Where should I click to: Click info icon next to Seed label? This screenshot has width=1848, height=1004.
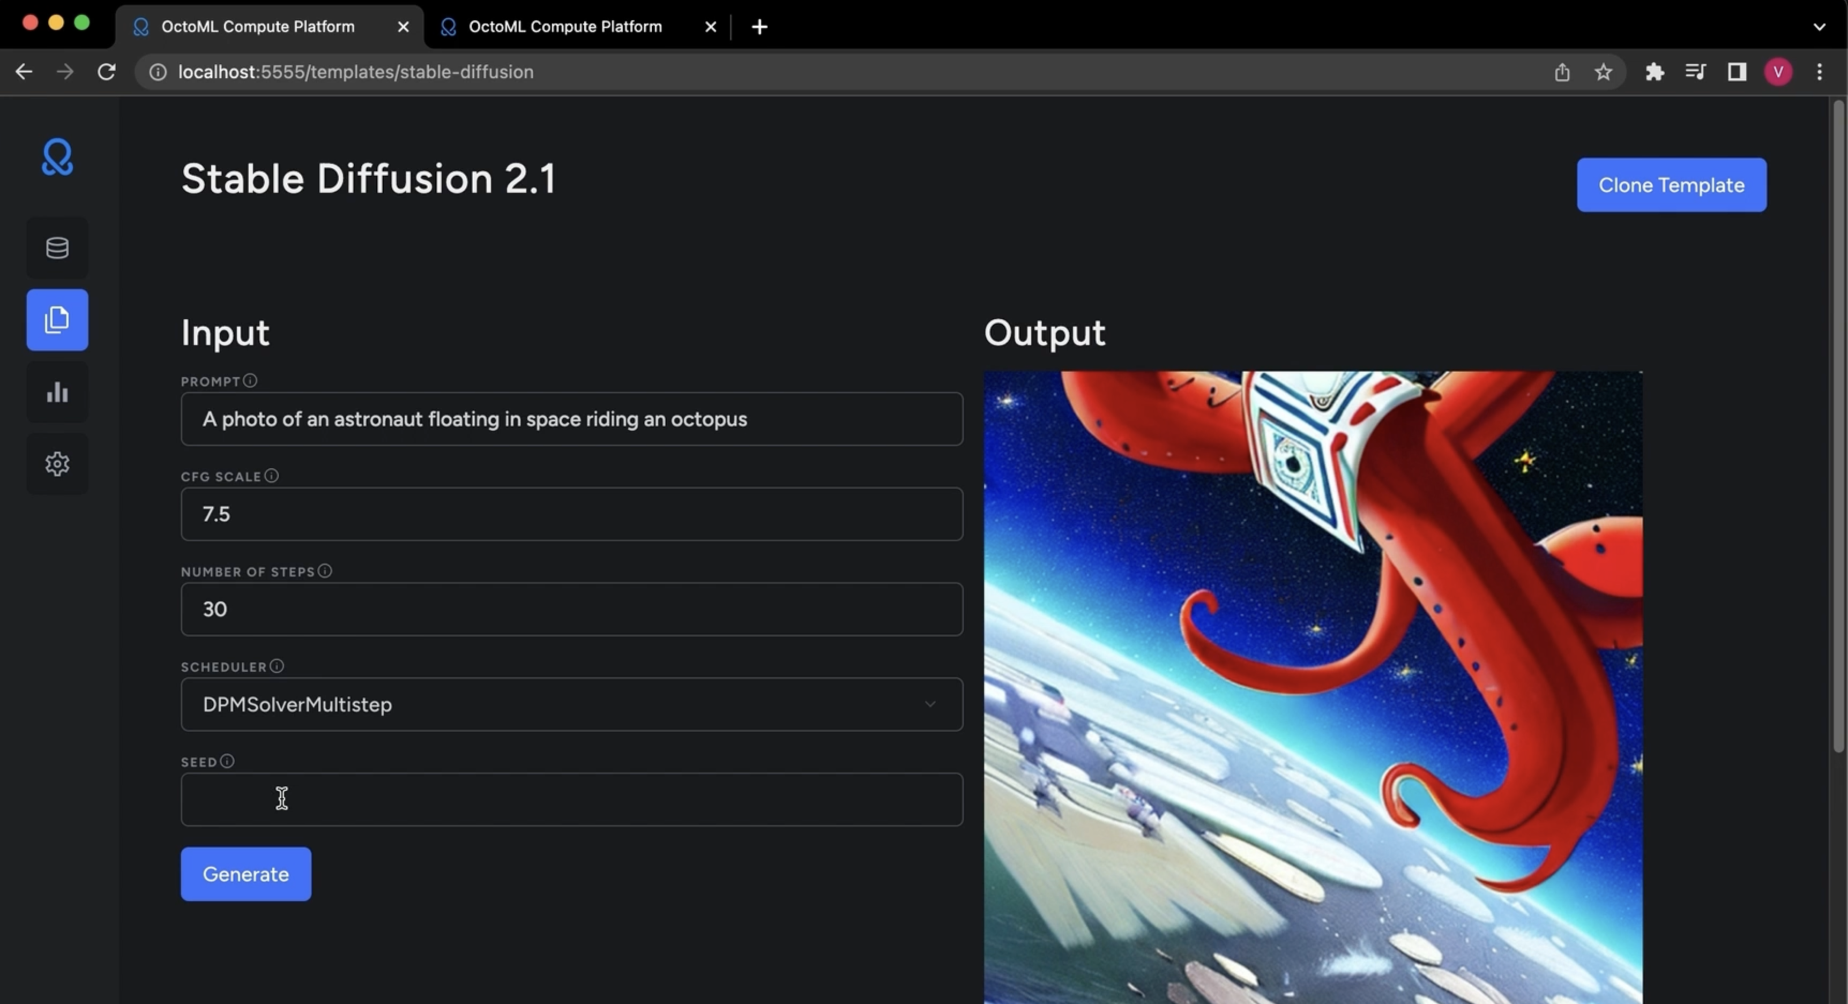[x=227, y=762]
